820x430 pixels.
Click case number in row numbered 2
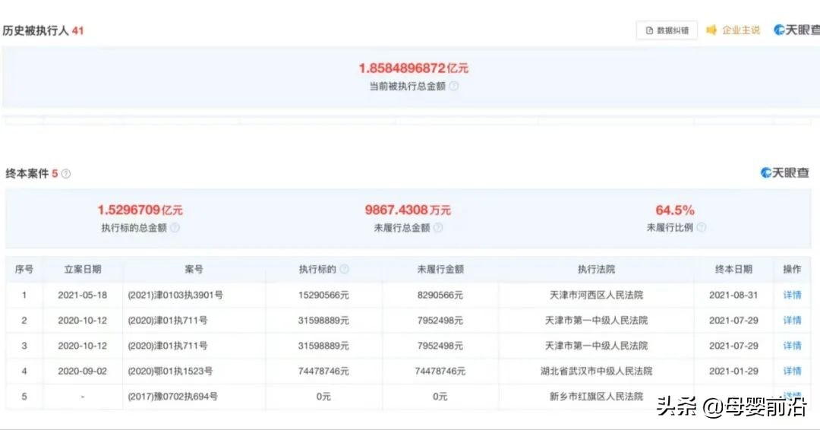pos(167,320)
